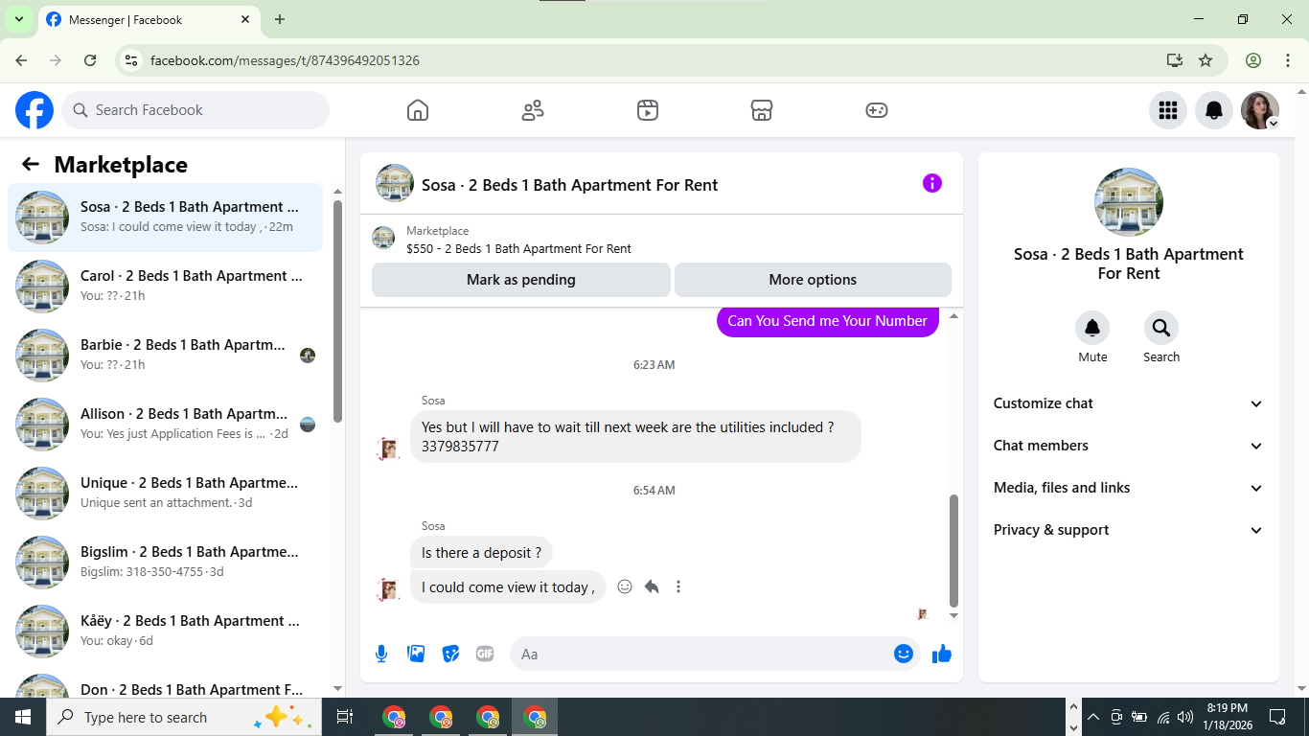The width and height of the screenshot is (1309, 736).
Task: Show hidden system tray icons chevron
Action: (1092, 717)
